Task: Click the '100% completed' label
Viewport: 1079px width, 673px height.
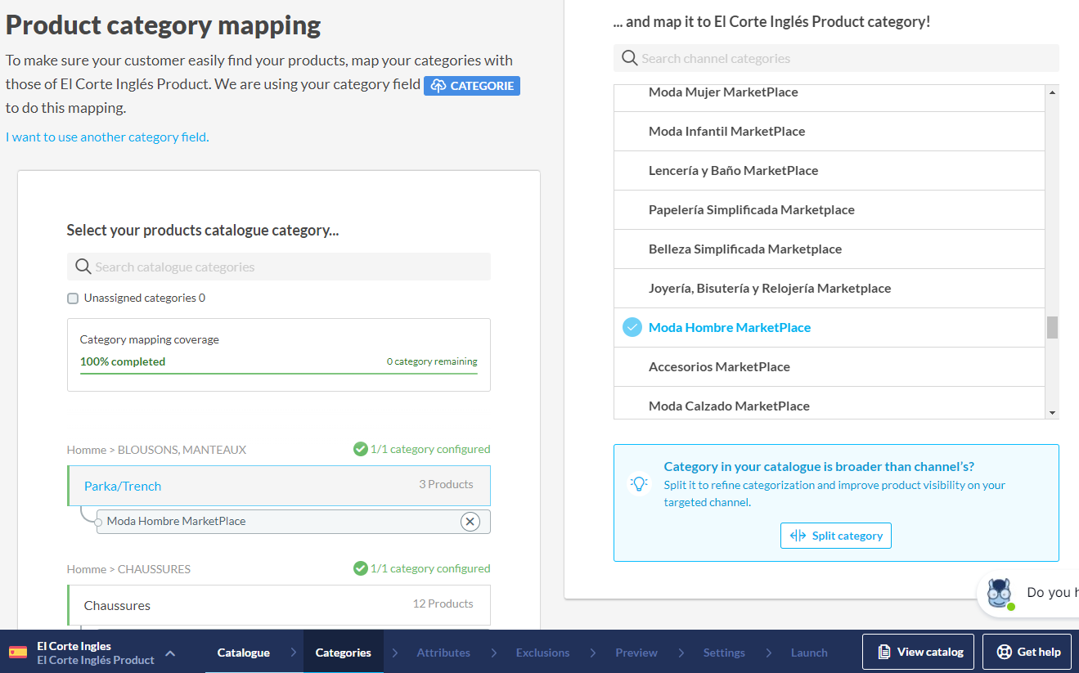Action: 123,361
